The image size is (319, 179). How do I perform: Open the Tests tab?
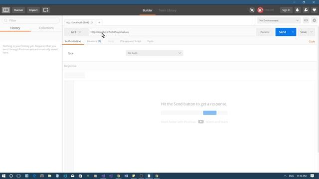click(x=151, y=41)
